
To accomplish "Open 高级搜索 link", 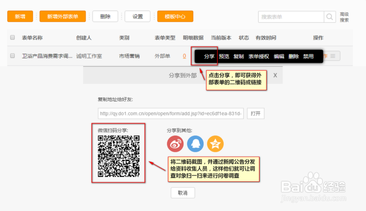I will coord(344,17).
